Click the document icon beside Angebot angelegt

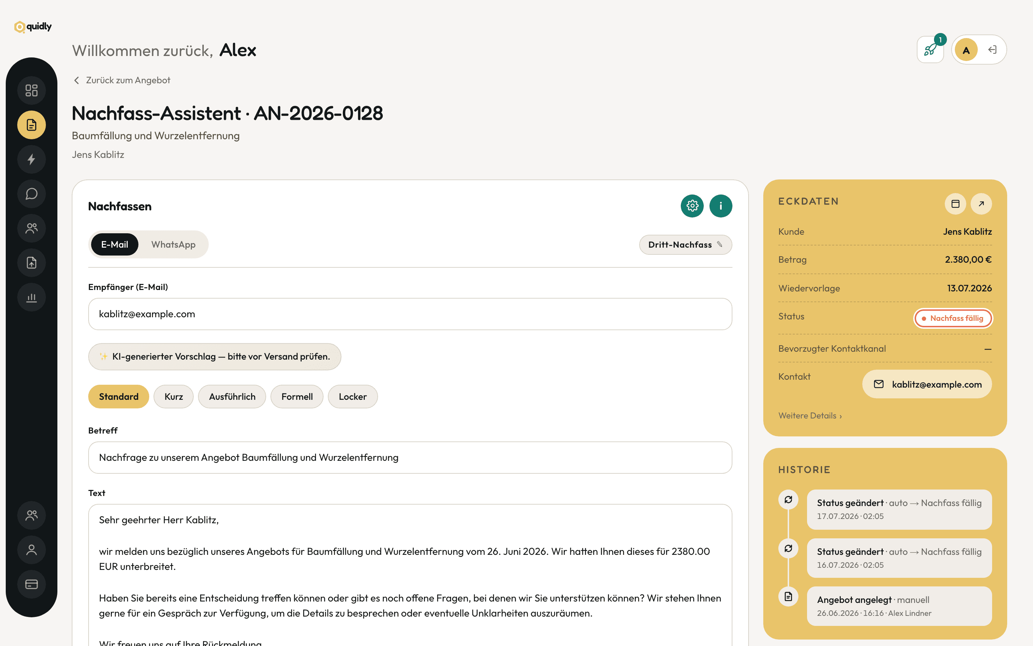(788, 596)
